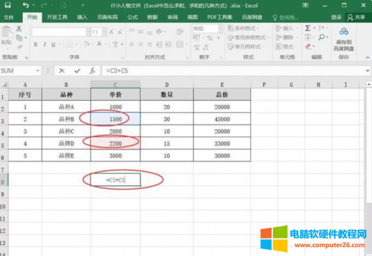Expand the Name Box dropdown showing SUM
Screen dimensions: 372x256
point(38,71)
